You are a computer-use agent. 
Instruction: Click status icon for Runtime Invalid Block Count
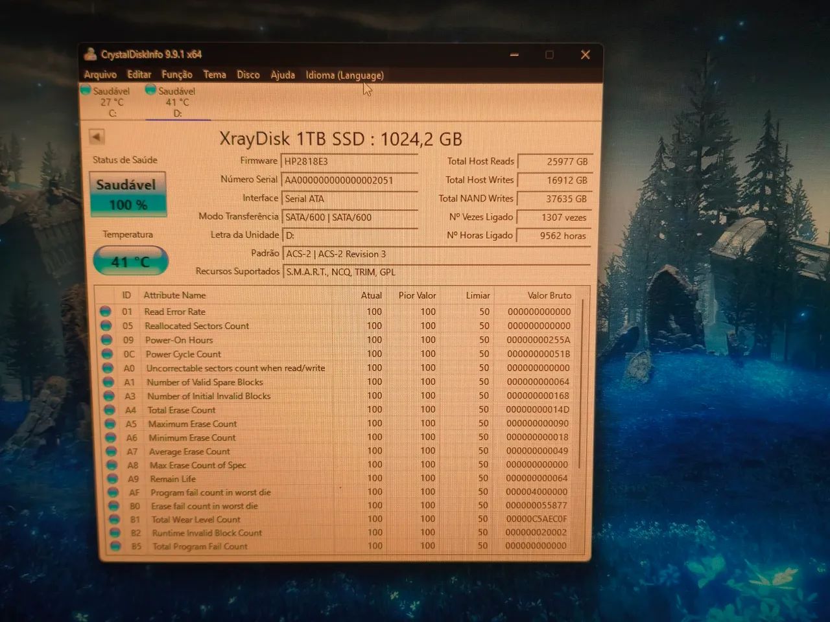point(115,533)
